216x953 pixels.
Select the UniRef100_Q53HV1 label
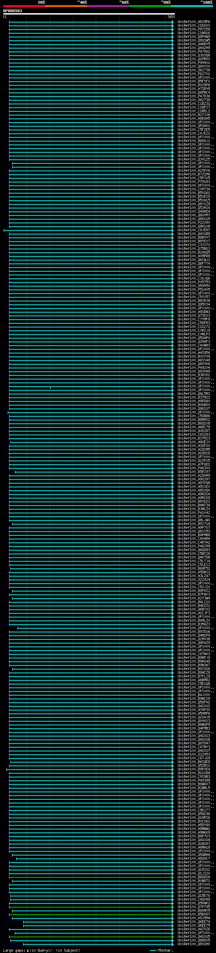[194, 126]
